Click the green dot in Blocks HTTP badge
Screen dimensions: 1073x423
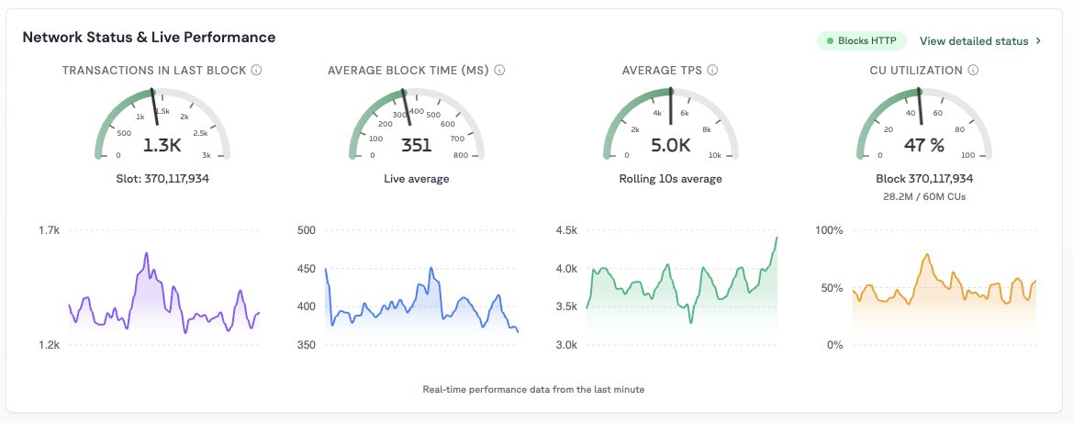830,41
